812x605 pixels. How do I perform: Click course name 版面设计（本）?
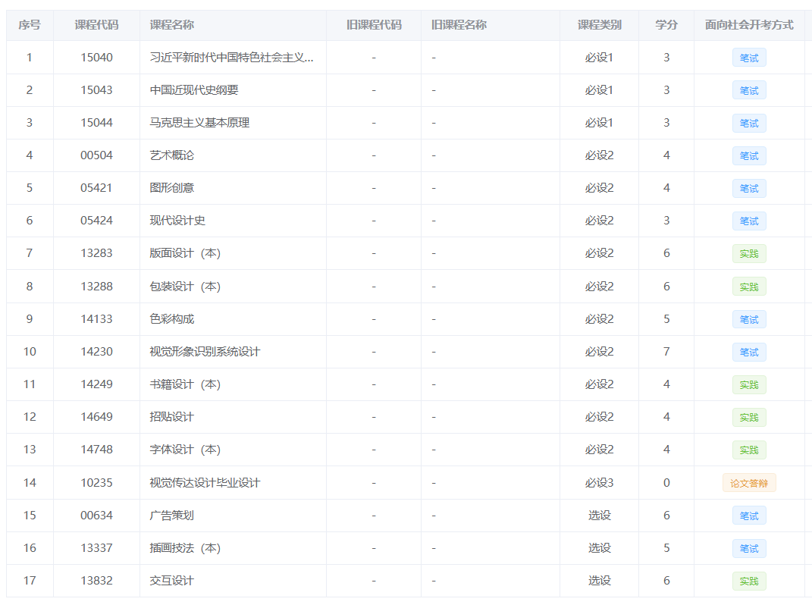(186, 253)
